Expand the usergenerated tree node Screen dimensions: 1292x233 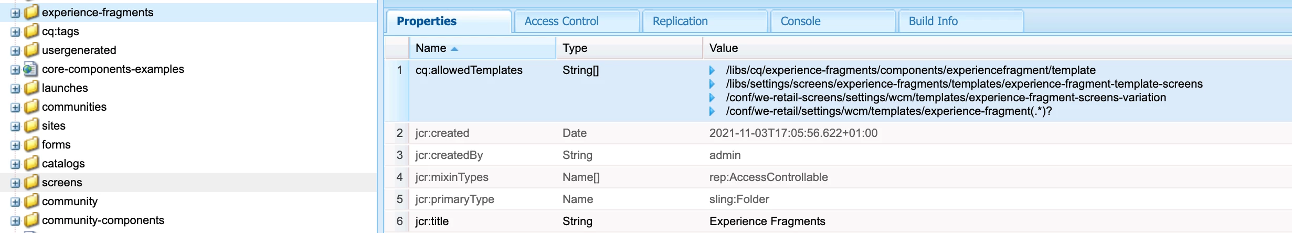click(15, 51)
